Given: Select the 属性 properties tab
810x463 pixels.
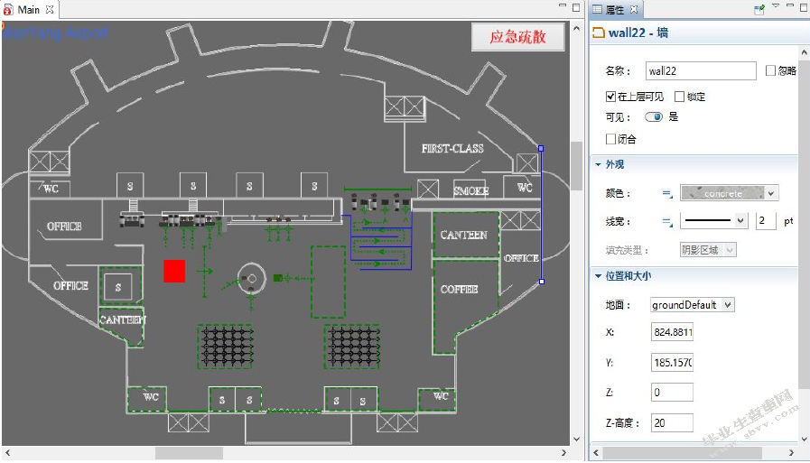Looking at the screenshot, I should coord(614,9).
